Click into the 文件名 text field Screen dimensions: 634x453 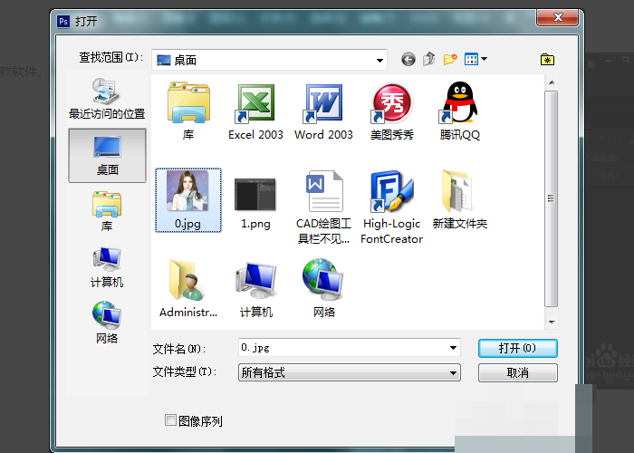pyautogui.click(x=343, y=348)
